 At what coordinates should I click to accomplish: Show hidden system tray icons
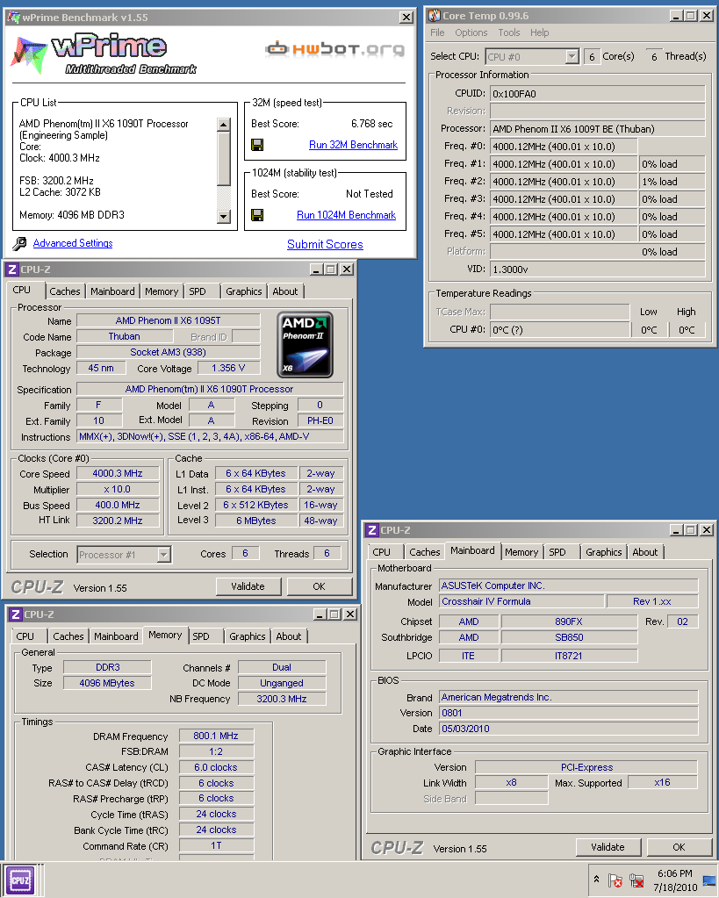point(597,880)
